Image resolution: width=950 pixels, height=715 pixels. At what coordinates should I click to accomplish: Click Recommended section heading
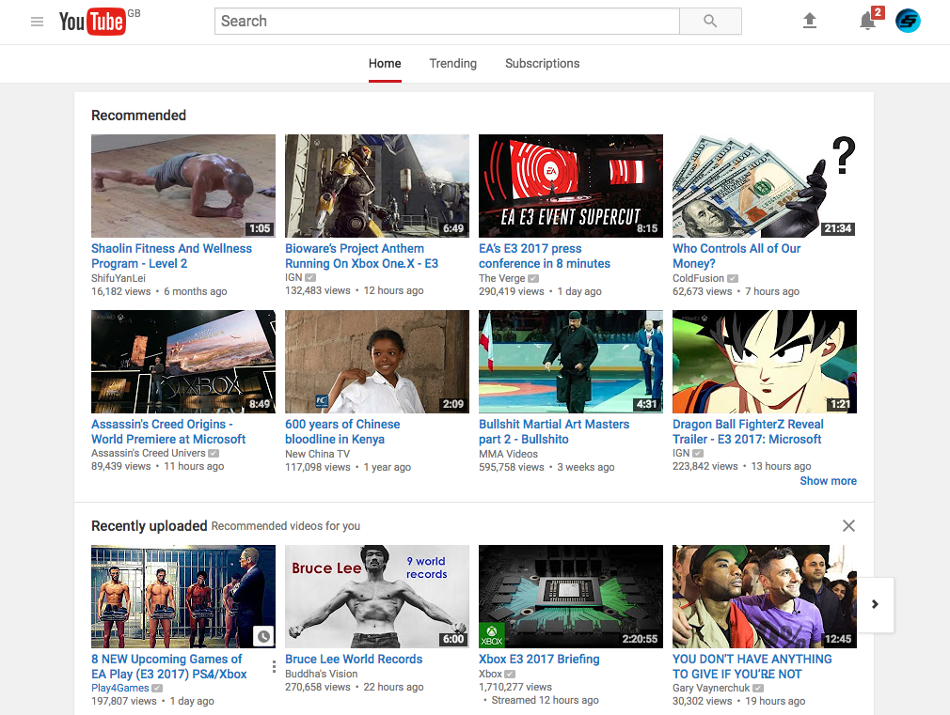pos(139,115)
